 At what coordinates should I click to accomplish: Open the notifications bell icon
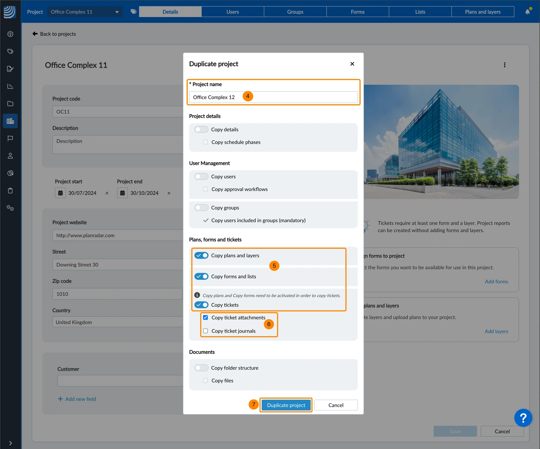528,12
